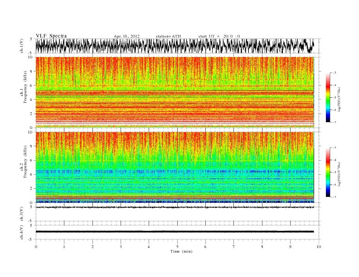Click the ch.2 spectrogram color scale bar

(328, 172)
